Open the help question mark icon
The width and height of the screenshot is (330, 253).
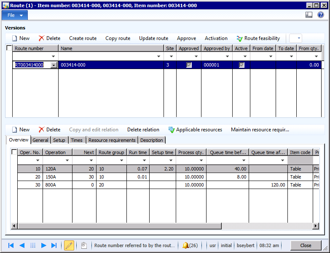pos(320,15)
